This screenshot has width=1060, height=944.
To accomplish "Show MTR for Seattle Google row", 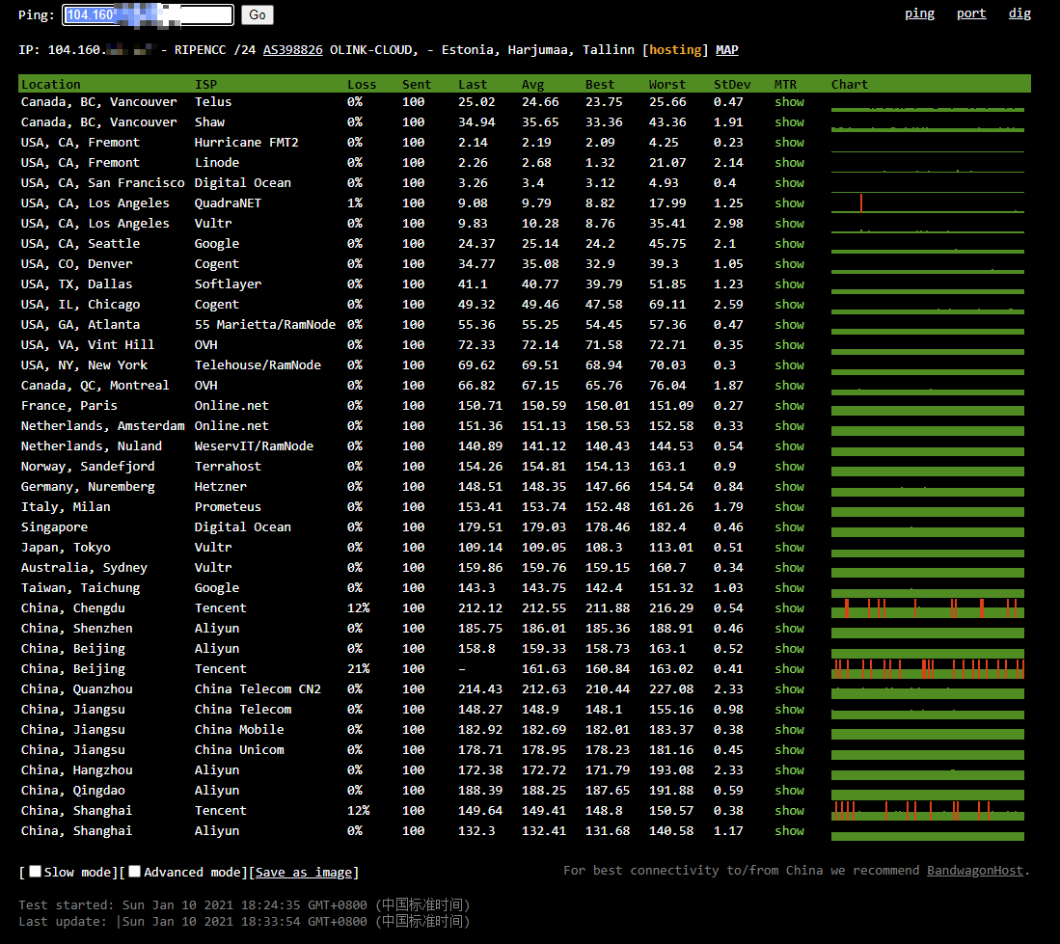I will click(x=789, y=244).
